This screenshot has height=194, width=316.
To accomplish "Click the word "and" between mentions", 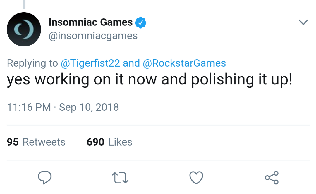I will click(131, 63).
